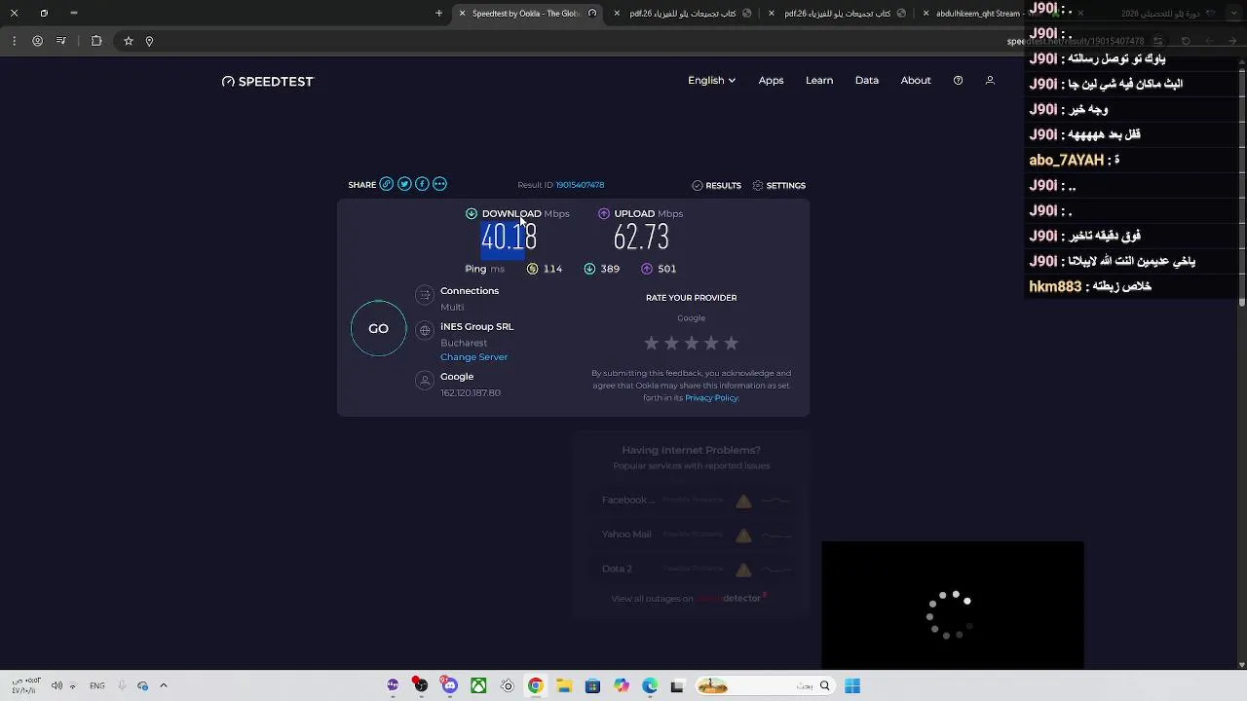Image resolution: width=1247 pixels, height=701 pixels.
Task: Open more share options (three-dots icon)
Action: [439, 184]
